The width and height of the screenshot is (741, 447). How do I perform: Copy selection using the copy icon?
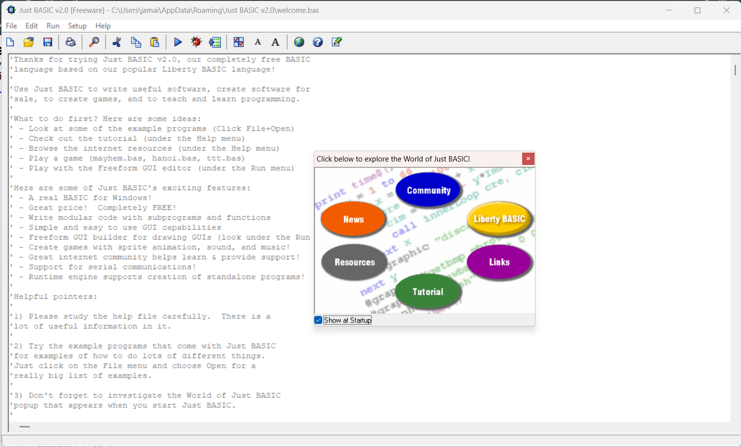(x=136, y=42)
